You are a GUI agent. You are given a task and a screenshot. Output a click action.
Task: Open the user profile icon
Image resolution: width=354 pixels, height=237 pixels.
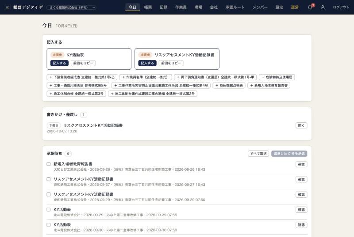pos(323,7)
